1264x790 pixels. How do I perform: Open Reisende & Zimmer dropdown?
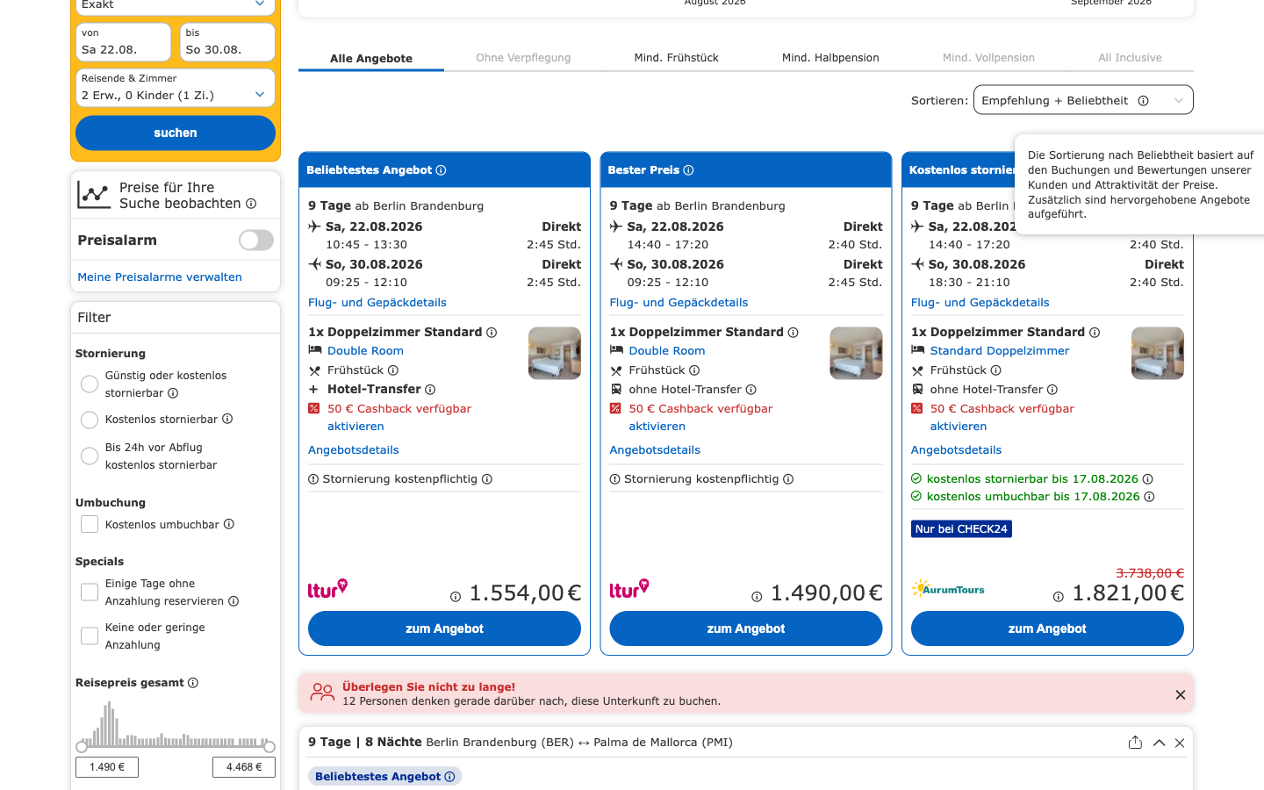[176, 88]
